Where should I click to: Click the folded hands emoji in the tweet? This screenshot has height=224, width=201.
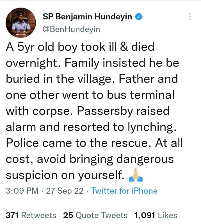135,176
